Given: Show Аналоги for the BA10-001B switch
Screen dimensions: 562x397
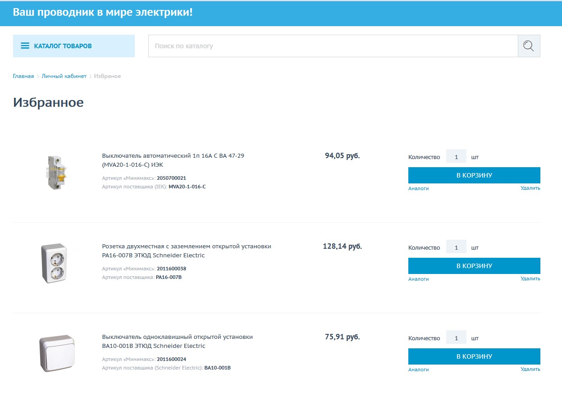Looking at the screenshot, I should point(418,370).
